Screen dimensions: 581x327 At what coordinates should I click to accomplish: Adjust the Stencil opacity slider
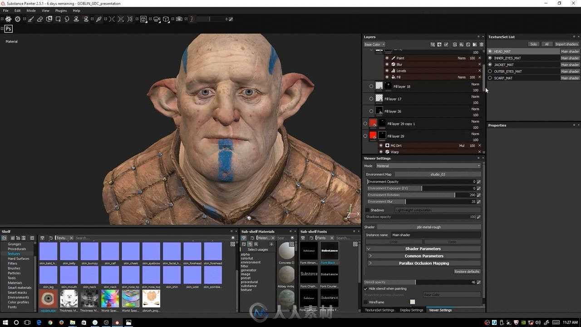421,282
